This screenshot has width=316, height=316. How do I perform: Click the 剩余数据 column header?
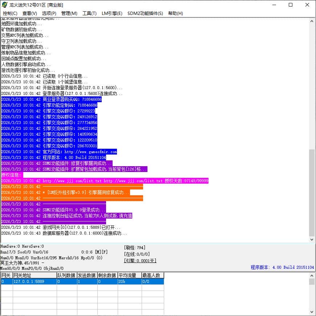coord(108,275)
